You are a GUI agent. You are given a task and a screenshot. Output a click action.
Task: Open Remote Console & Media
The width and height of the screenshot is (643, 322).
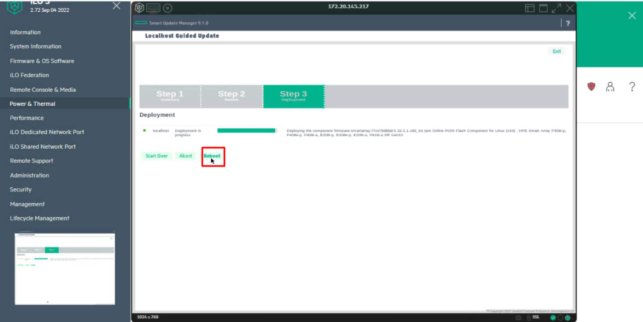pos(43,89)
